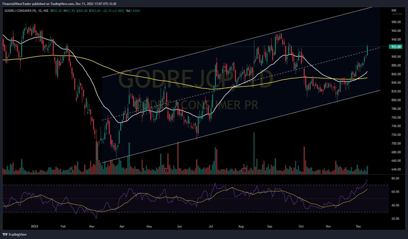Click the 760.00 price axis label

(x=395, y=117)
